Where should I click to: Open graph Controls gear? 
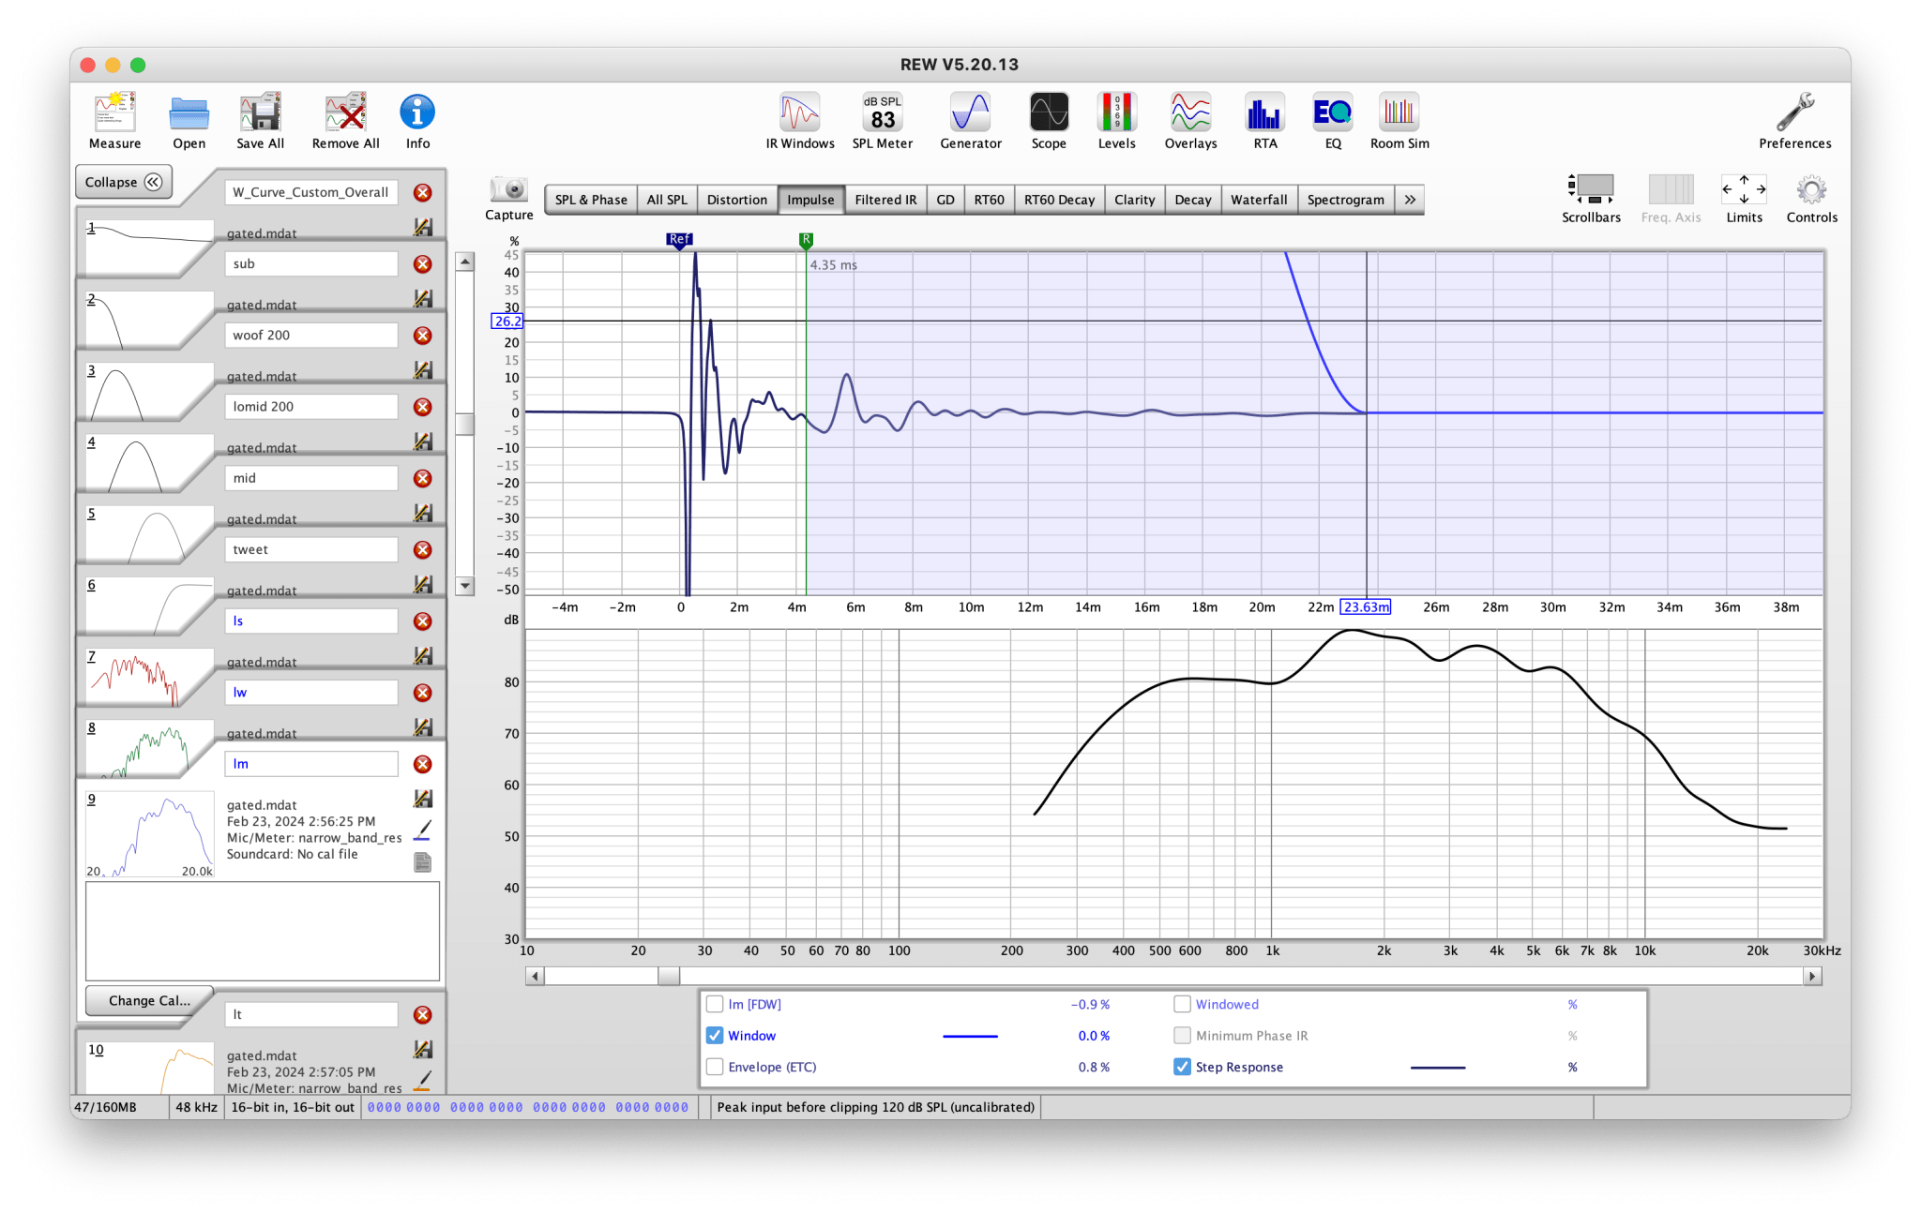(x=1811, y=199)
